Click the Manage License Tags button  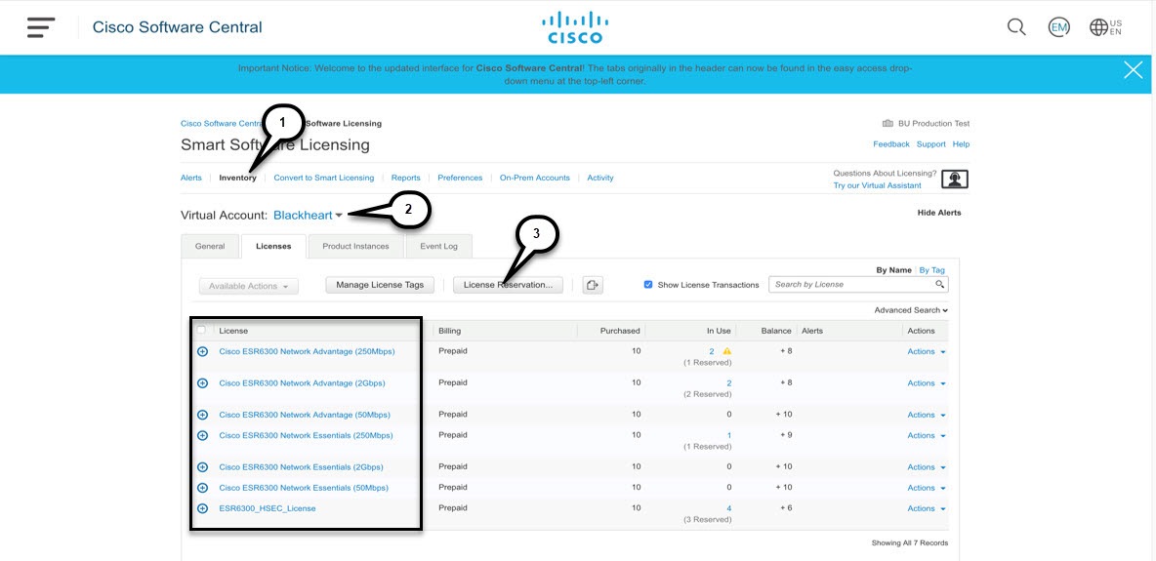coord(380,285)
